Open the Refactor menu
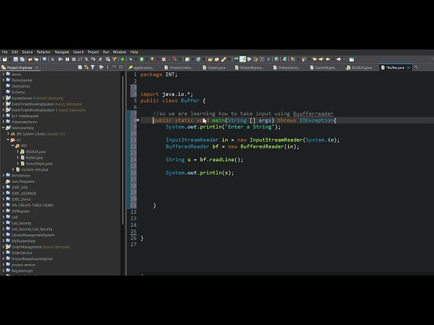The image size is (434, 325). [43, 52]
